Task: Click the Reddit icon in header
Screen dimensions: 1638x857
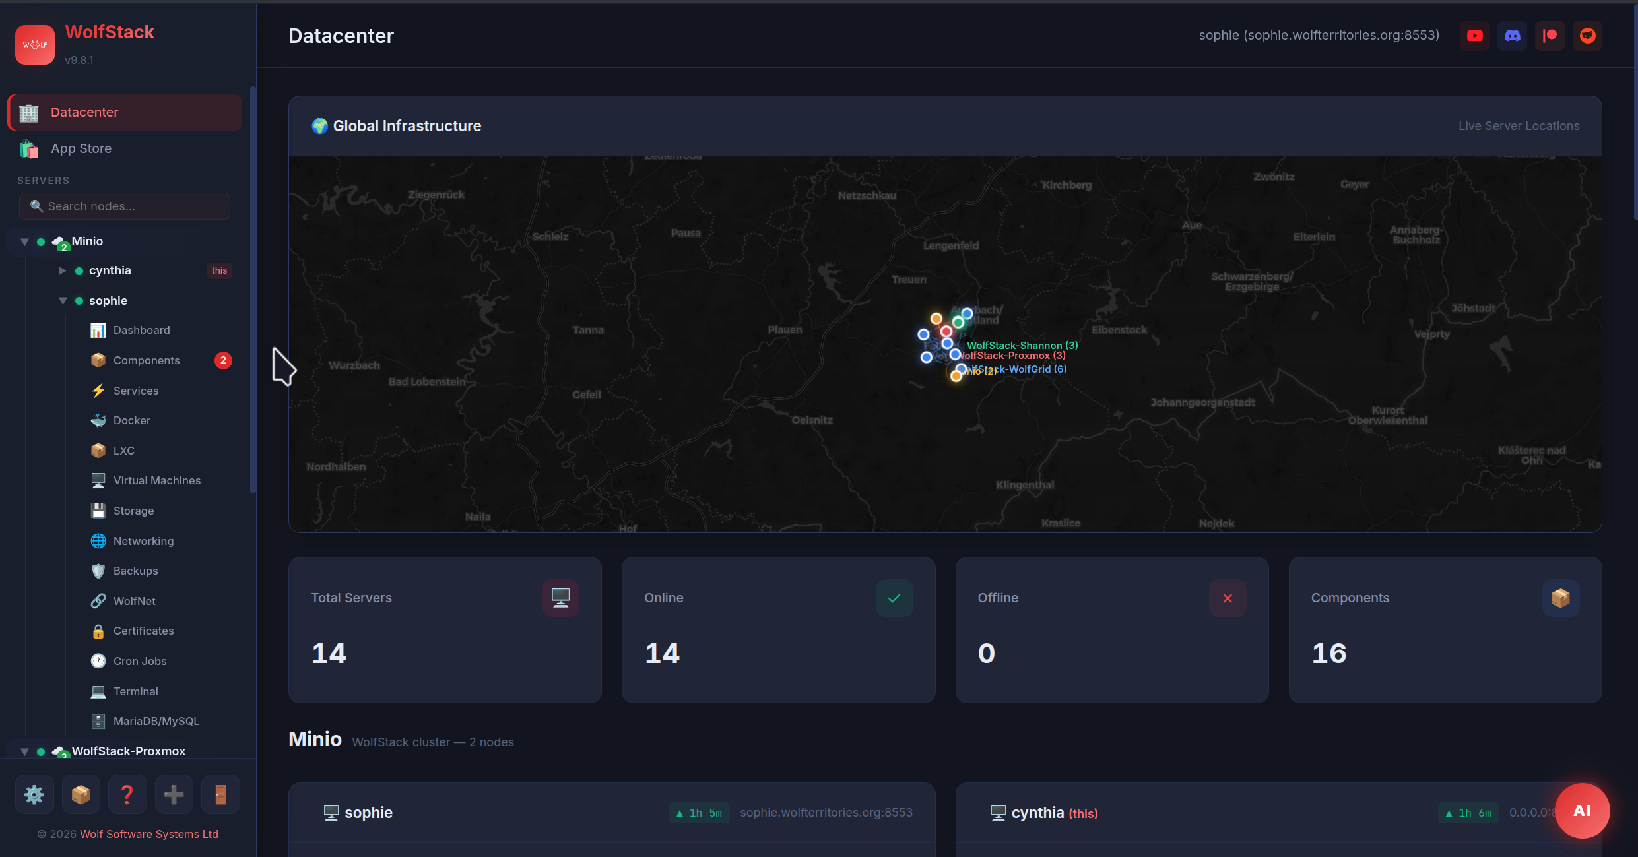Action: 1587,36
